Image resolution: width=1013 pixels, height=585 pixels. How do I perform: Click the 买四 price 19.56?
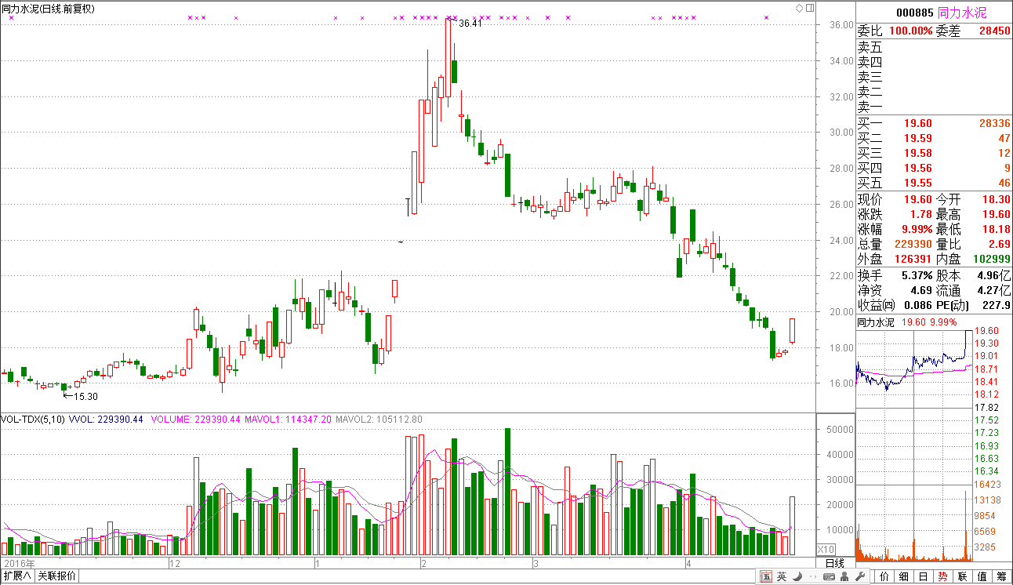(x=917, y=168)
